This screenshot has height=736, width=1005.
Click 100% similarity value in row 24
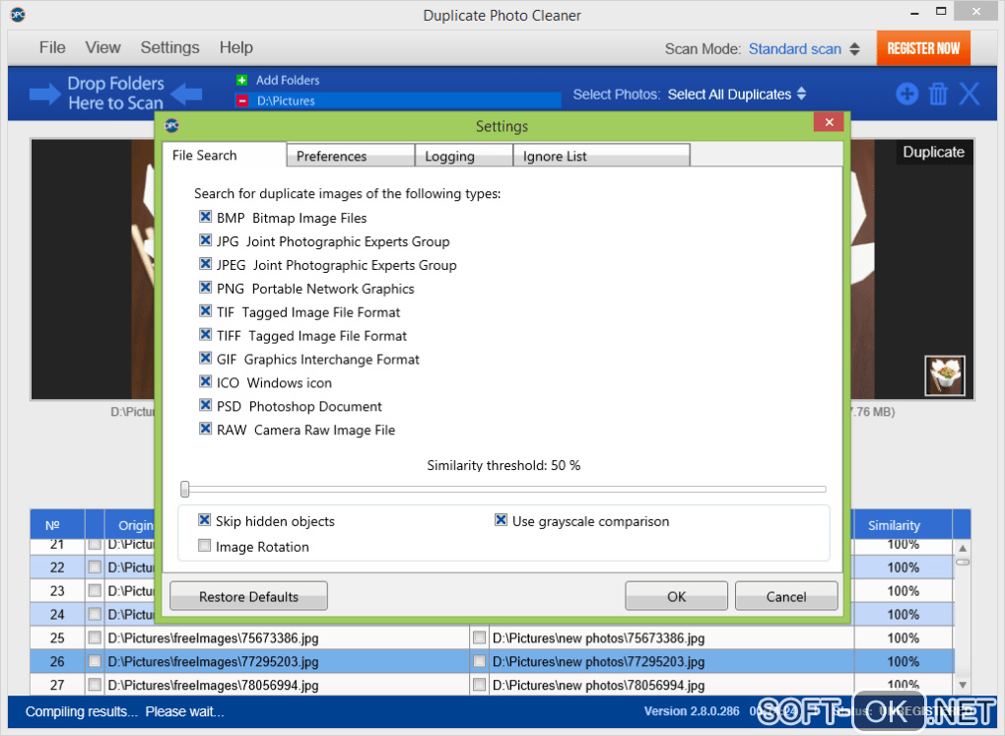(904, 614)
